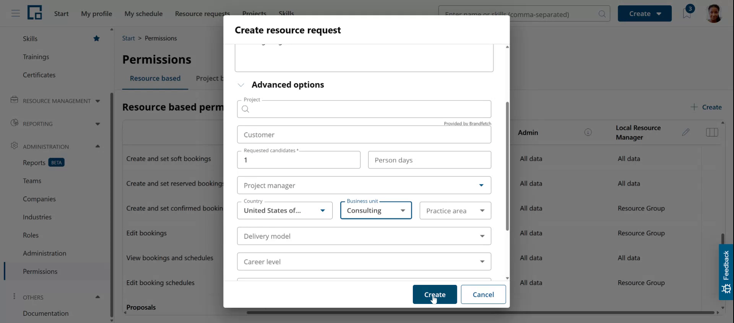
Task: Open the user profile avatar
Action: 714,13
